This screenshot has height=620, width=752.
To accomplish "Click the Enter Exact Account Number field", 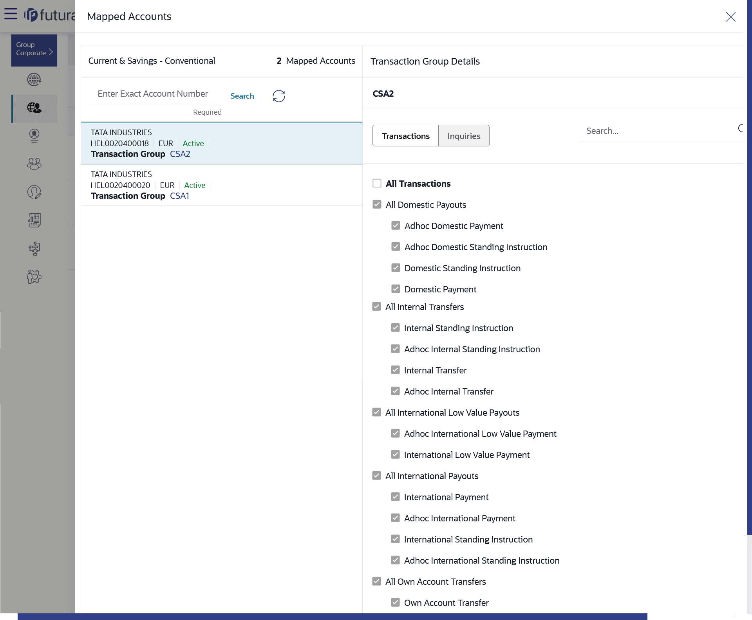I will (x=155, y=94).
